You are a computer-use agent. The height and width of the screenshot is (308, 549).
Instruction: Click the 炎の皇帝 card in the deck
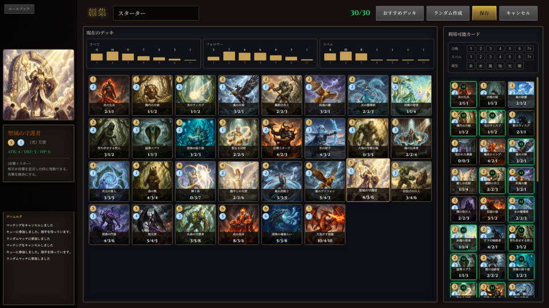click(x=239, y=224)
